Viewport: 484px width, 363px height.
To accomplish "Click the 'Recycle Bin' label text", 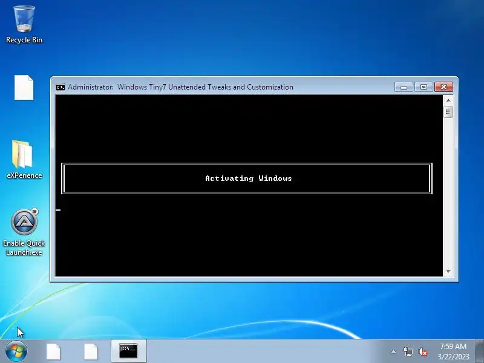I will pyautogui.click(x=24, y=40).
